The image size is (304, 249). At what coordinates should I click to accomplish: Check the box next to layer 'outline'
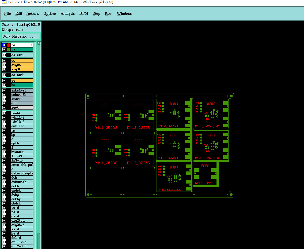pyautogui.click(x=4, y=126)
